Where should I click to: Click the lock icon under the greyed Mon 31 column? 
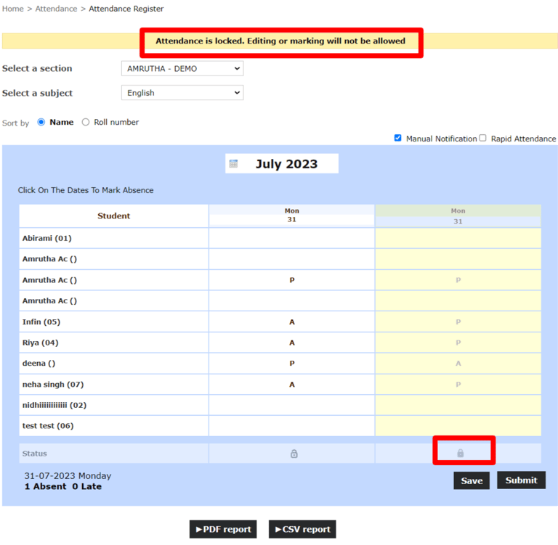460,453
